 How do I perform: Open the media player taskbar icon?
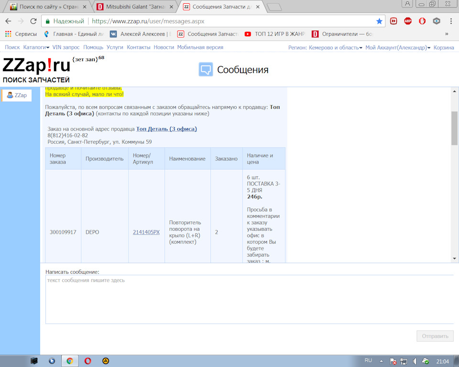[x=52, y=361]
